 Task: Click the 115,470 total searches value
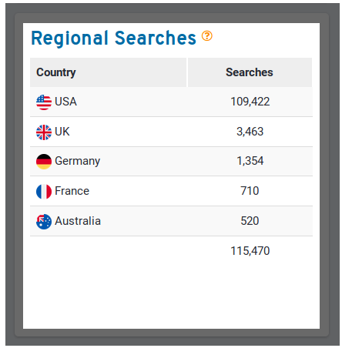pos(250,251)
